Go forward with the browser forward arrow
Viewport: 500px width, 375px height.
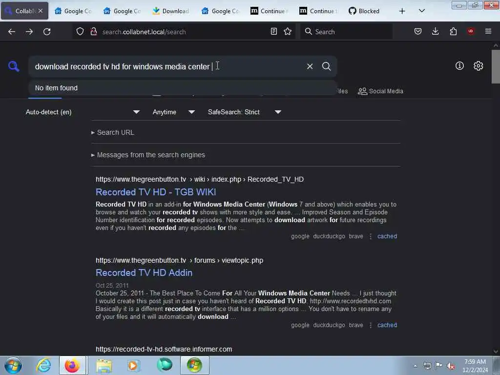click(29, 32)
